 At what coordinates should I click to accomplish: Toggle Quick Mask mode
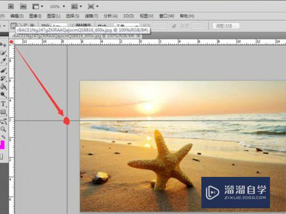coord(1,156)
